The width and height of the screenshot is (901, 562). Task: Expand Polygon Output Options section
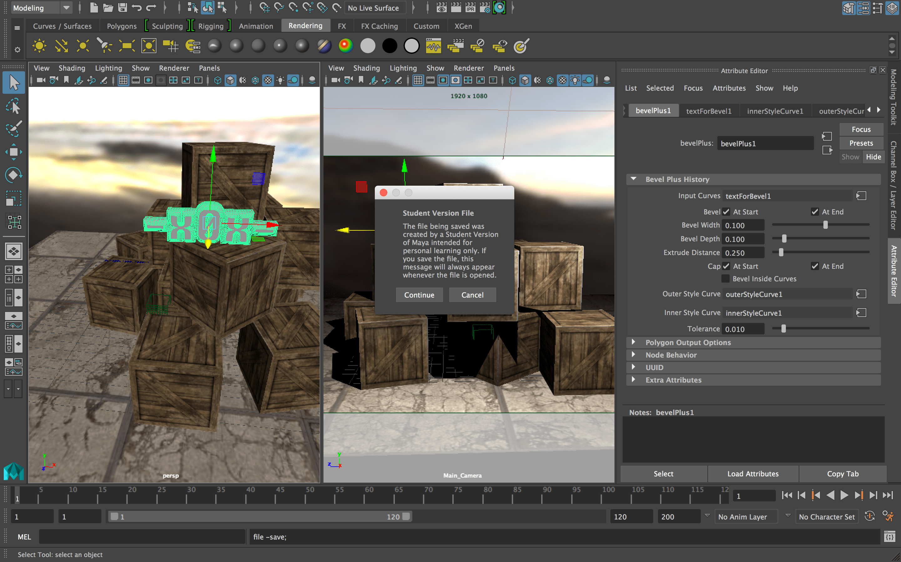click(634, 342)
